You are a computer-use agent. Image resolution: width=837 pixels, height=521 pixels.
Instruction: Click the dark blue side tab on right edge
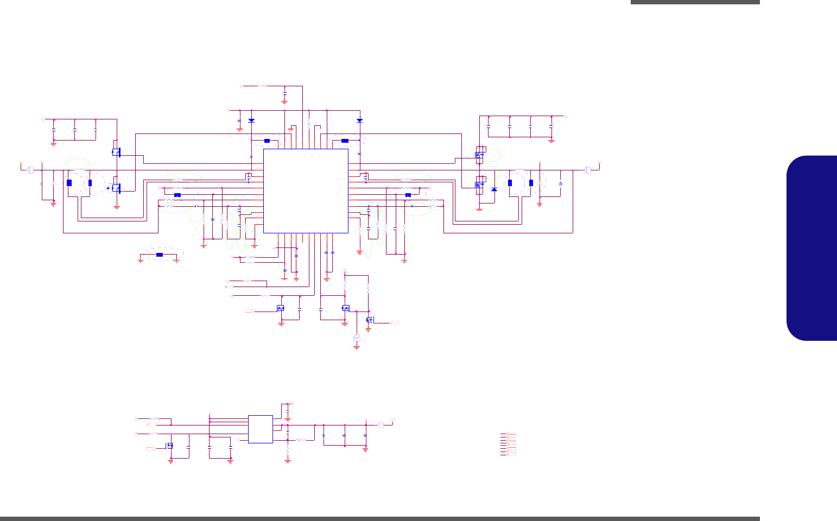pyautogui.click(x=811, y=248)
